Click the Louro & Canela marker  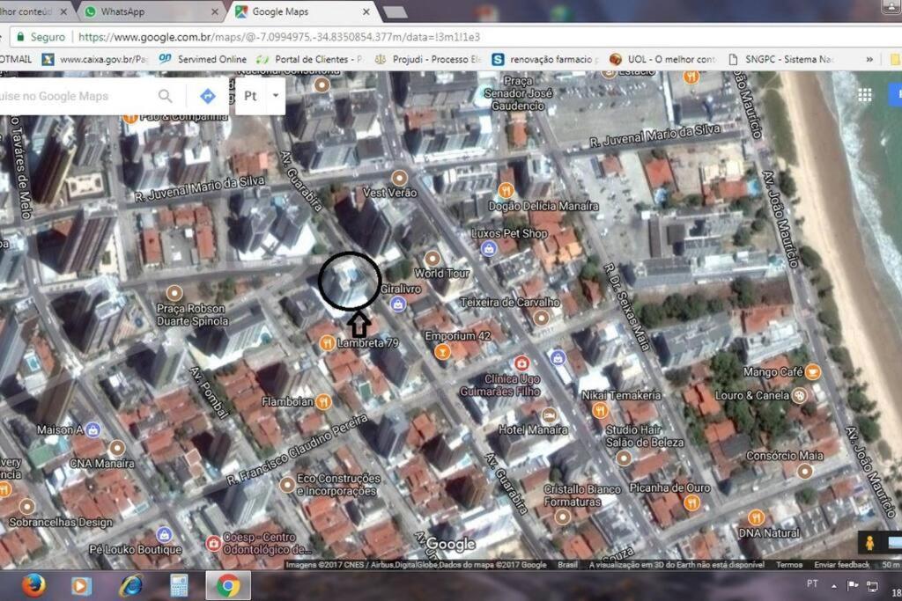pyautogui.click(x=800, y=395)
